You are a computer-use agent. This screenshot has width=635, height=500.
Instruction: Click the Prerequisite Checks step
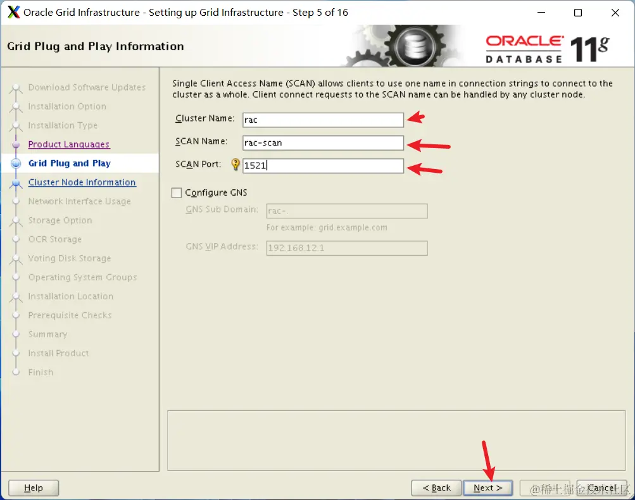pyautogui.click(x=70, y=315)
